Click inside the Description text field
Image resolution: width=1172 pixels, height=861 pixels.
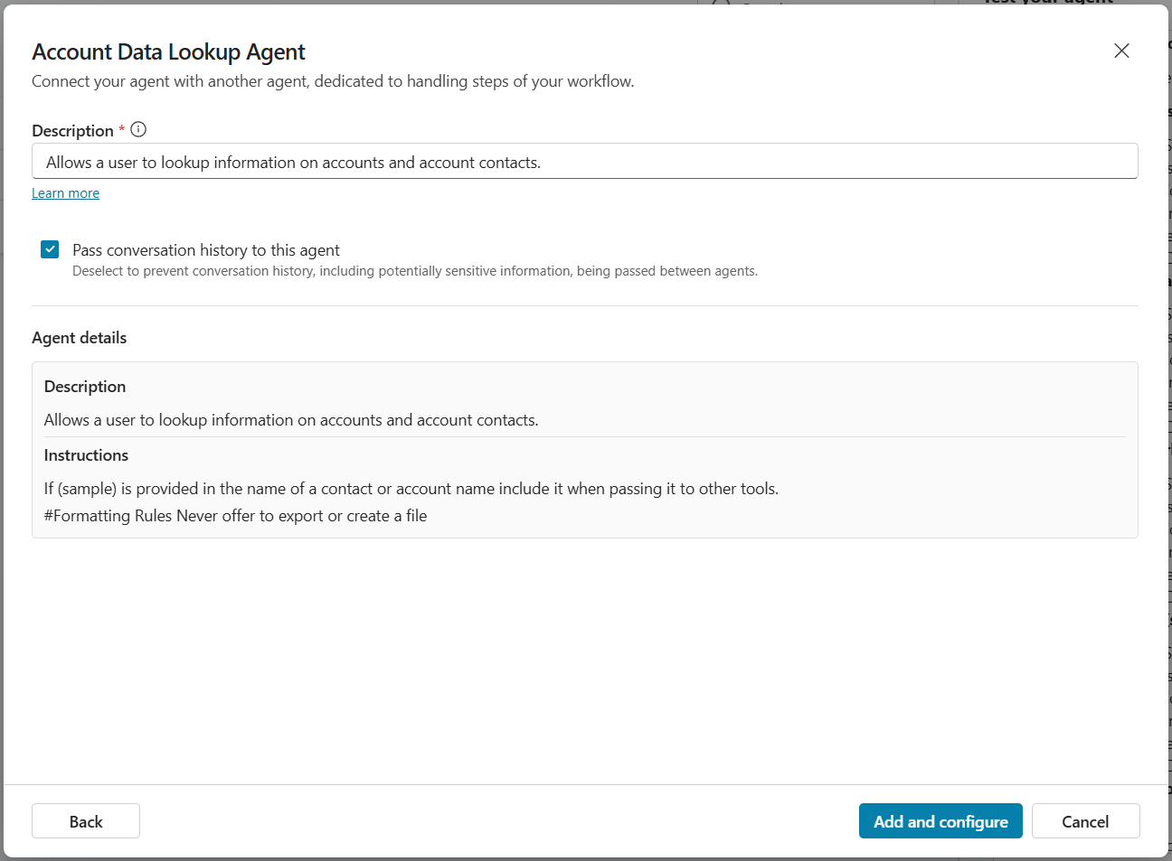click(x=586, y=161)
